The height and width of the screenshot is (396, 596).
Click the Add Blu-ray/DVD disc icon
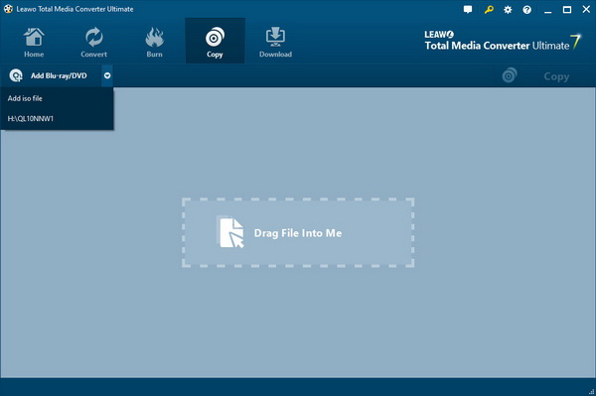point(16,75)
